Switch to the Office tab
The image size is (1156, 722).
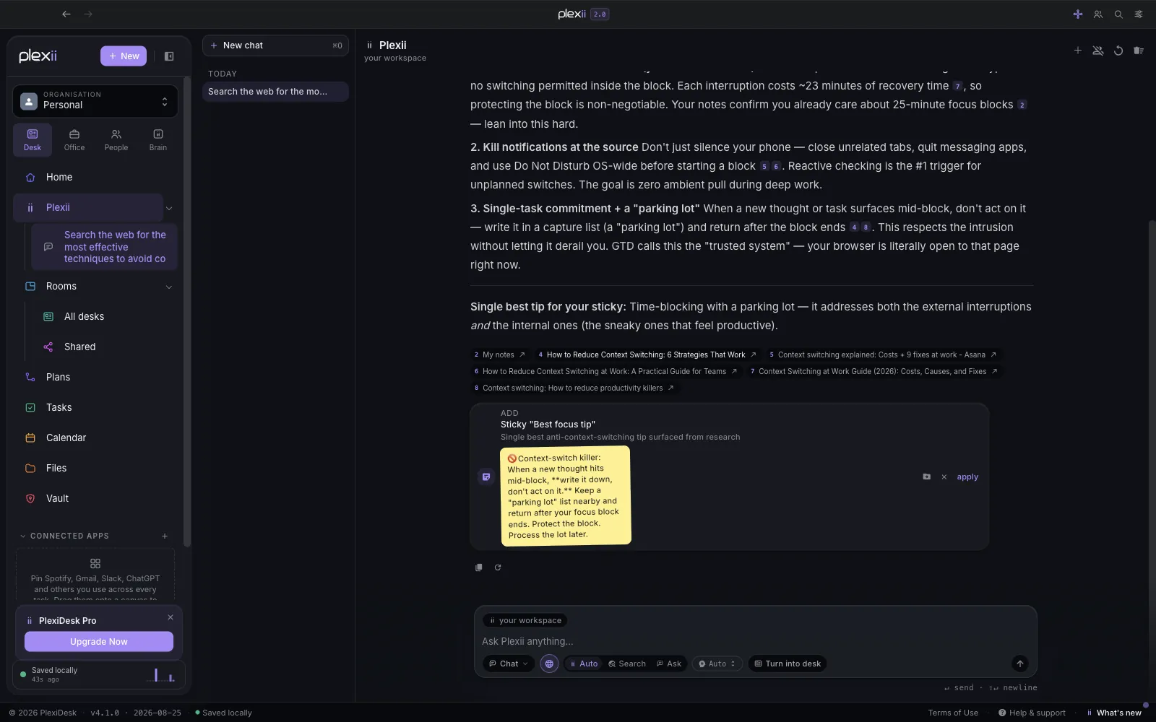click(74, 139)
